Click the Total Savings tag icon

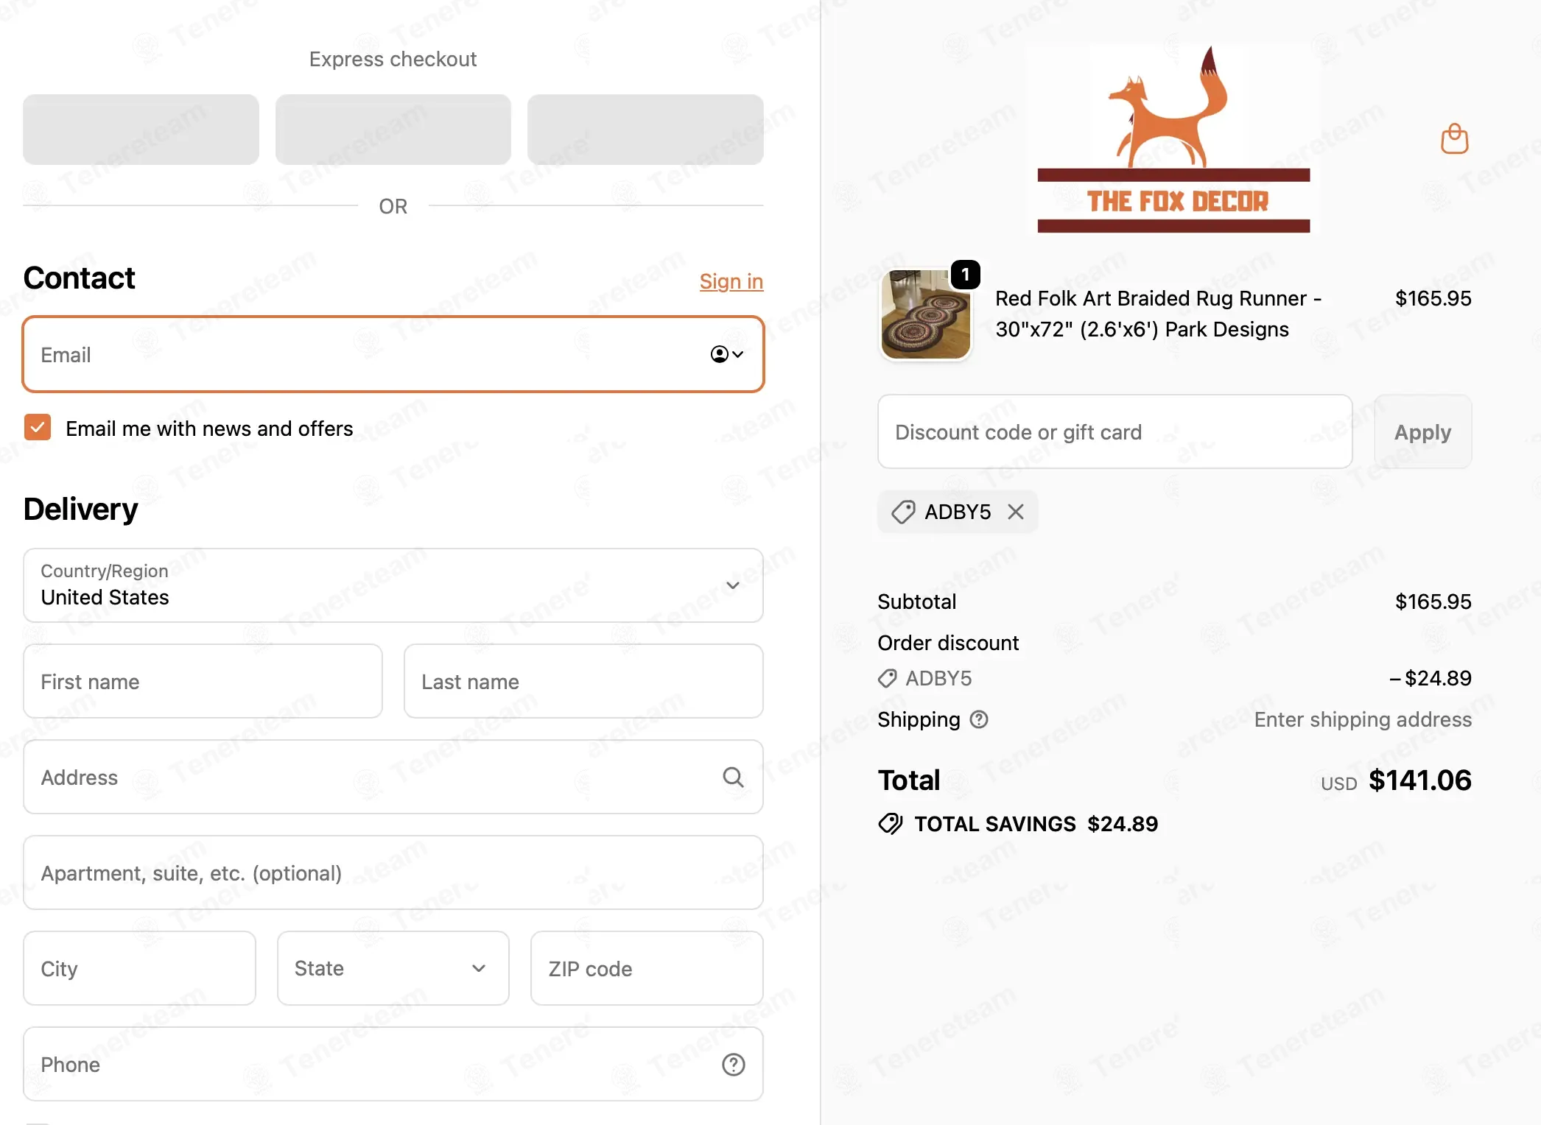coord(891,824)
